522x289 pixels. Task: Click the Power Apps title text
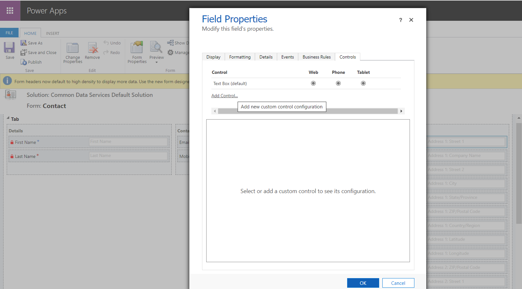click(x=47, y=11)
